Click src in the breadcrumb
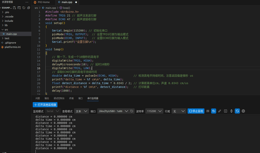The width and height of the screenshot is (260, 153). point(36,8)
